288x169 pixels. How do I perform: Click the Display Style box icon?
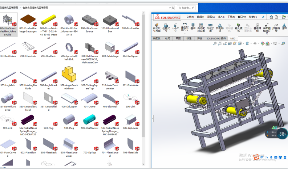[x=247, y=43]
